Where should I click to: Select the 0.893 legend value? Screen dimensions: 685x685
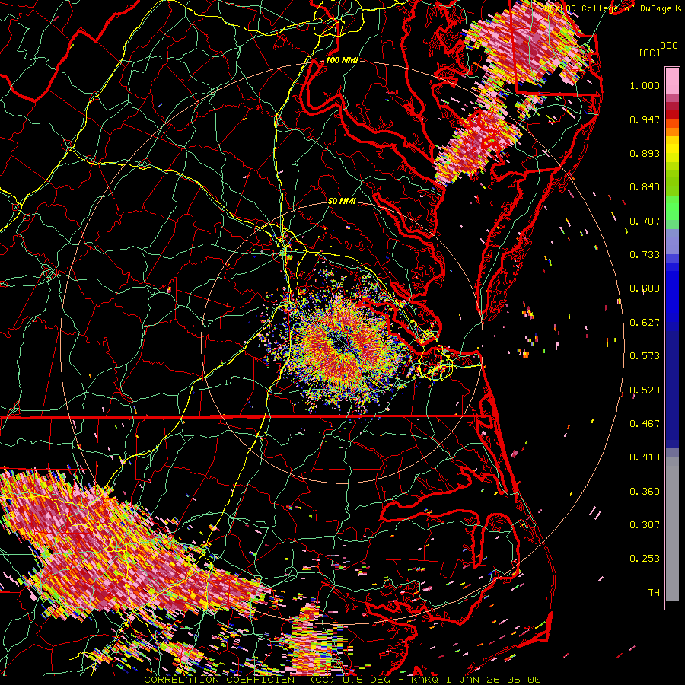point(645,153)
